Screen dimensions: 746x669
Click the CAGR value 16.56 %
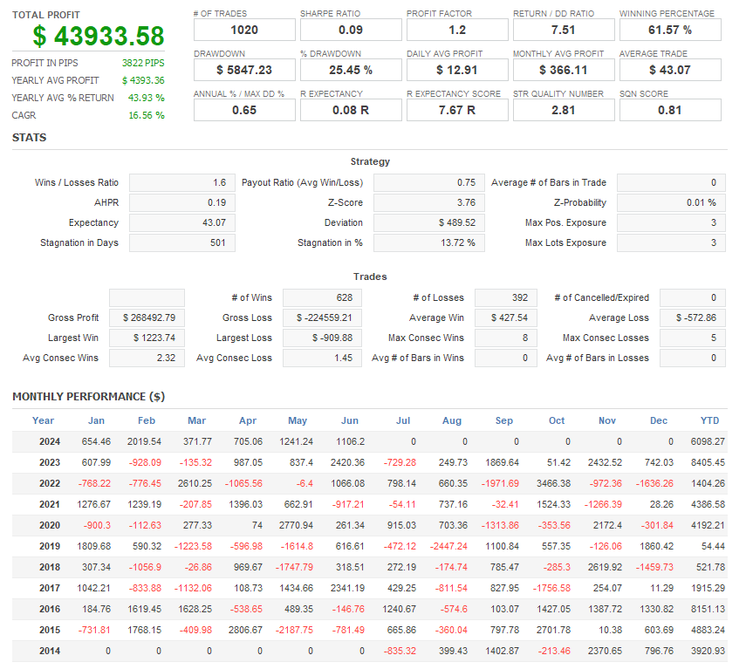147,115
